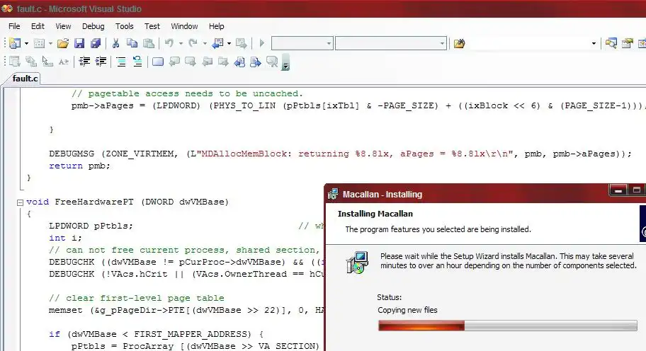Click the Save All icon
The width and height of the screenshot is (646, 351).
click(96, 43)
